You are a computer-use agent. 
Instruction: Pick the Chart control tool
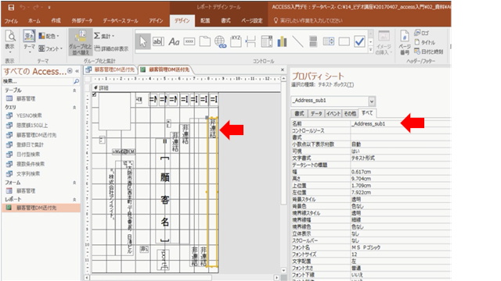(x=282, y=41)
